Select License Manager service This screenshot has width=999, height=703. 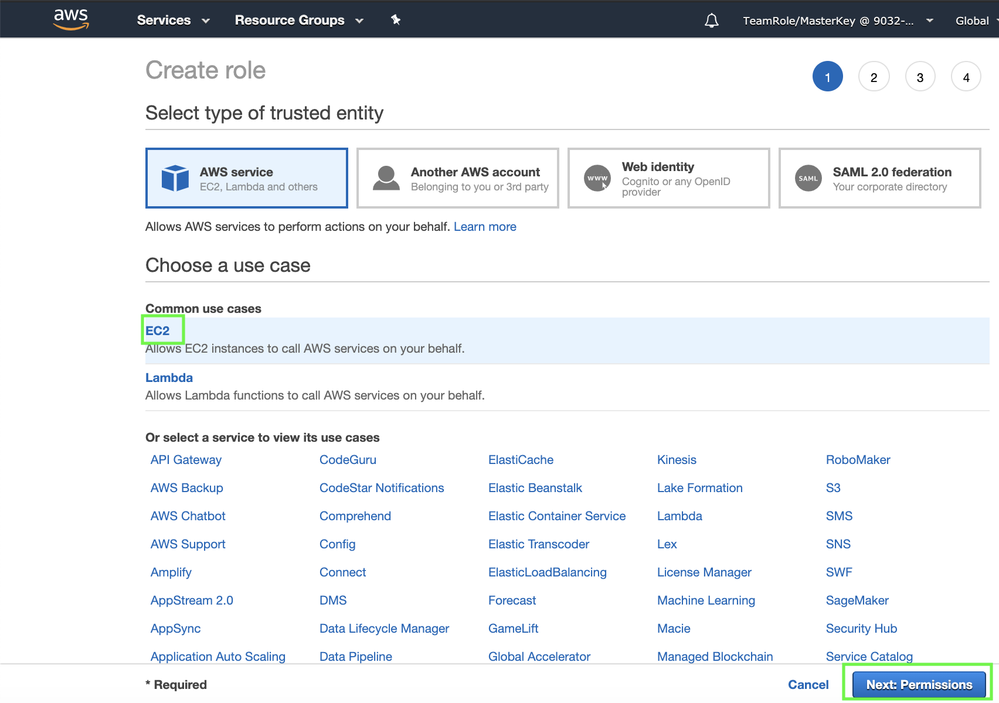(x=704, y=572)
